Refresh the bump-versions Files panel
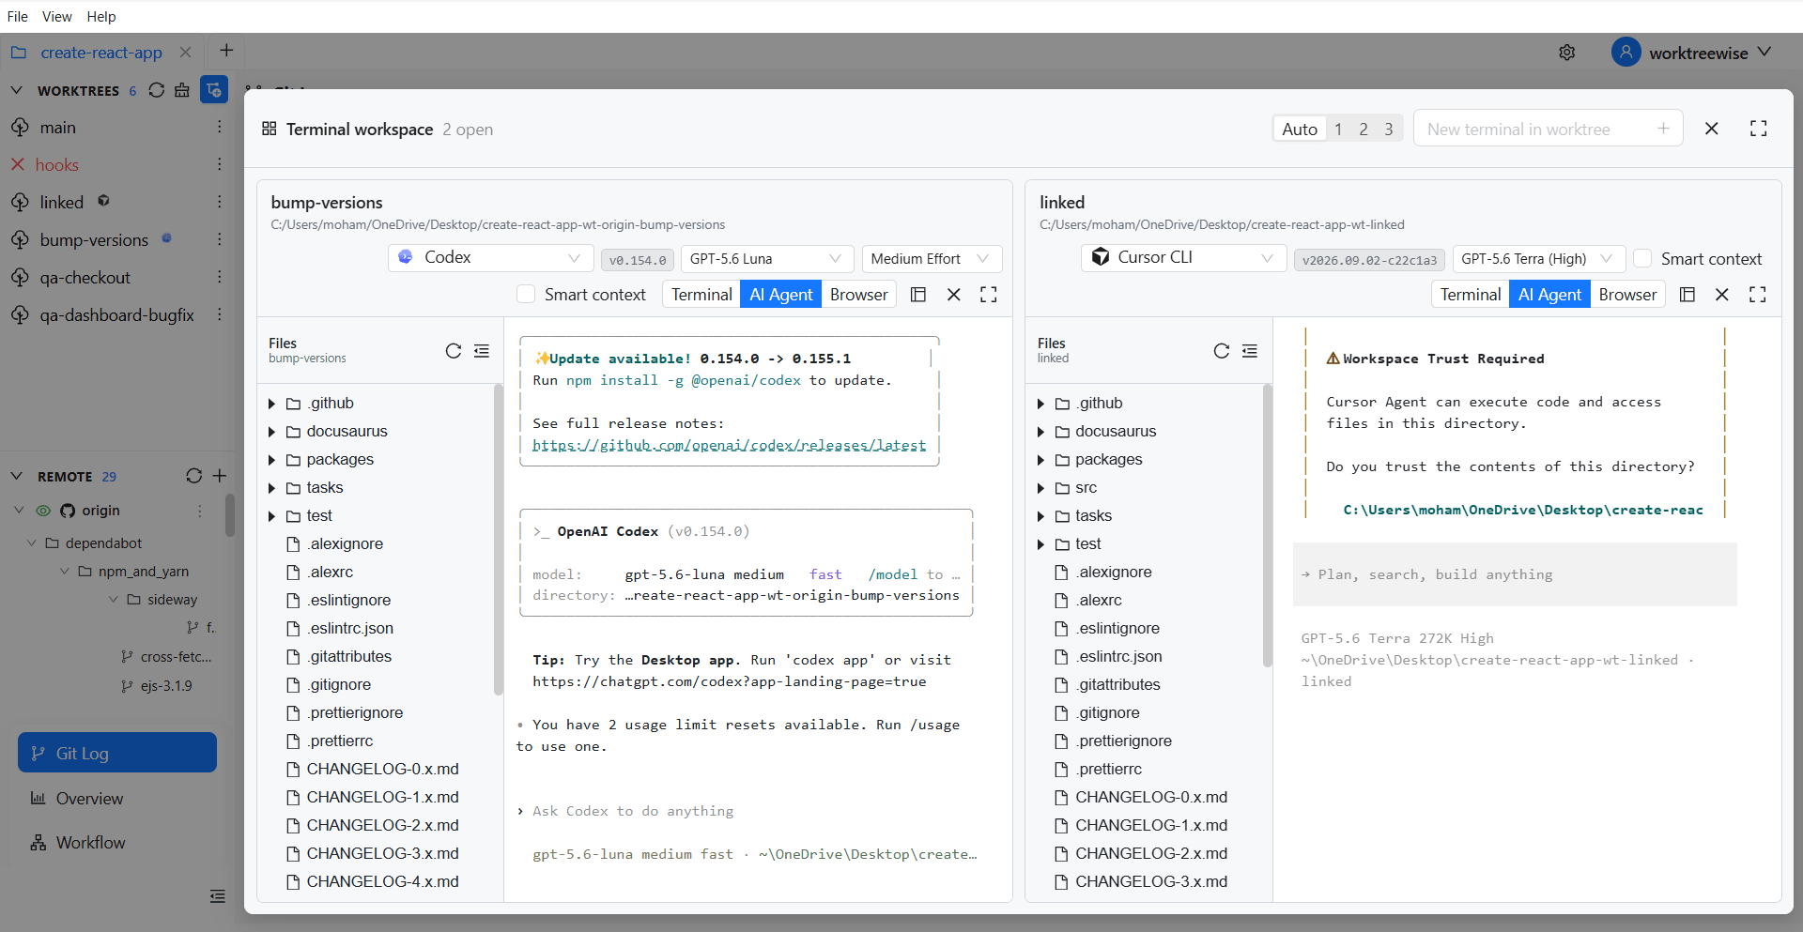Image resolution: width=1803 pixels, height=932 pixels. (454, 350)
